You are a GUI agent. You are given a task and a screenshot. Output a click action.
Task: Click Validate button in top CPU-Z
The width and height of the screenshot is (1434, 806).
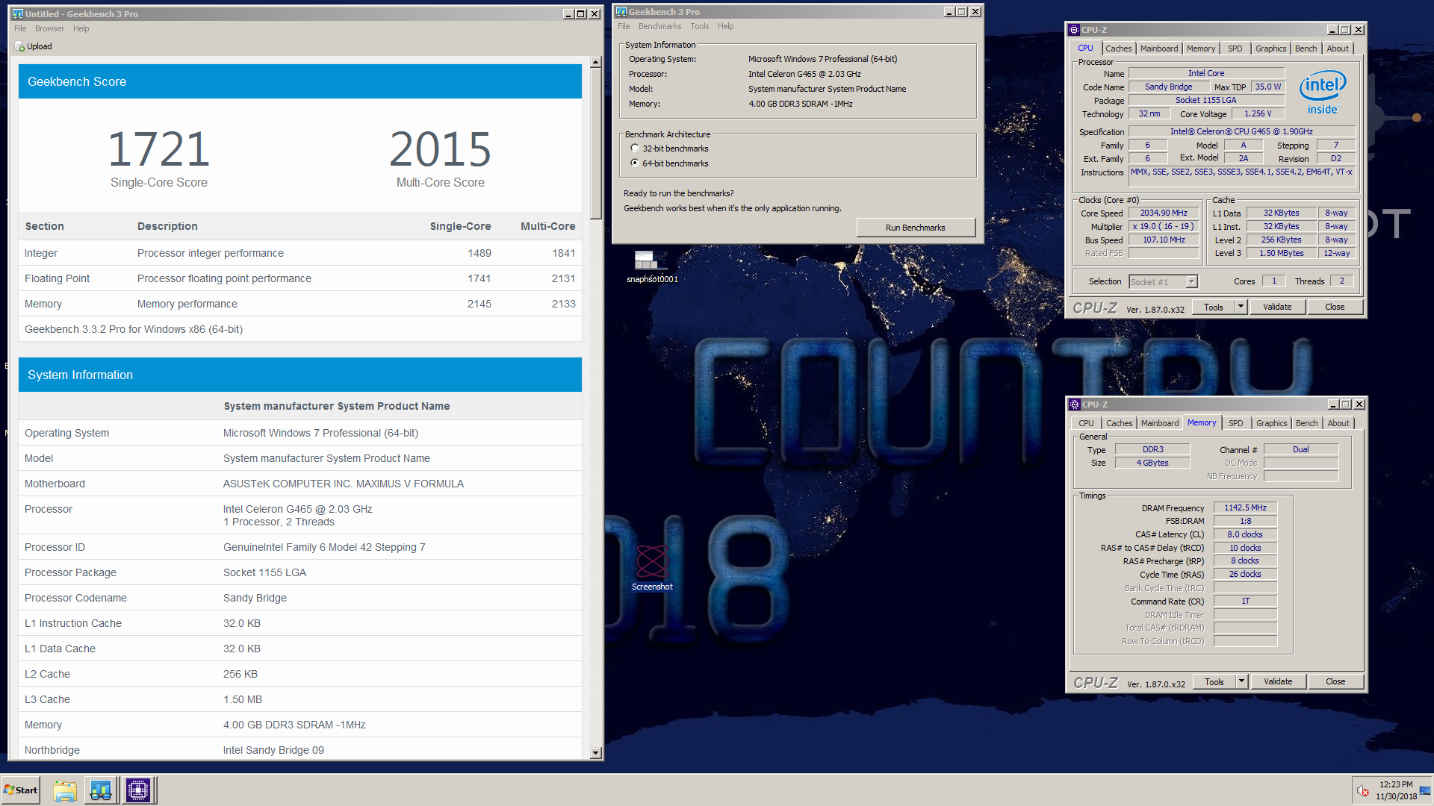[x=1277, y=307]
